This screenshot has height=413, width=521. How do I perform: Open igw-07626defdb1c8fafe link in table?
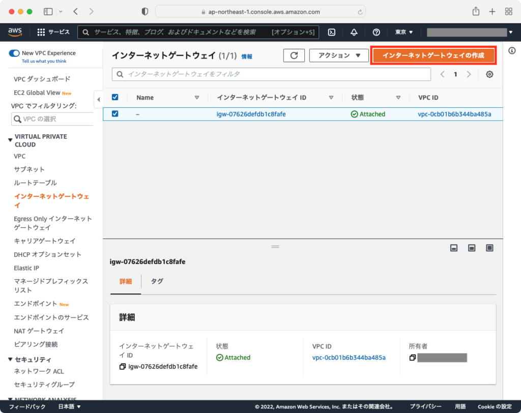[x=251, y=114]
